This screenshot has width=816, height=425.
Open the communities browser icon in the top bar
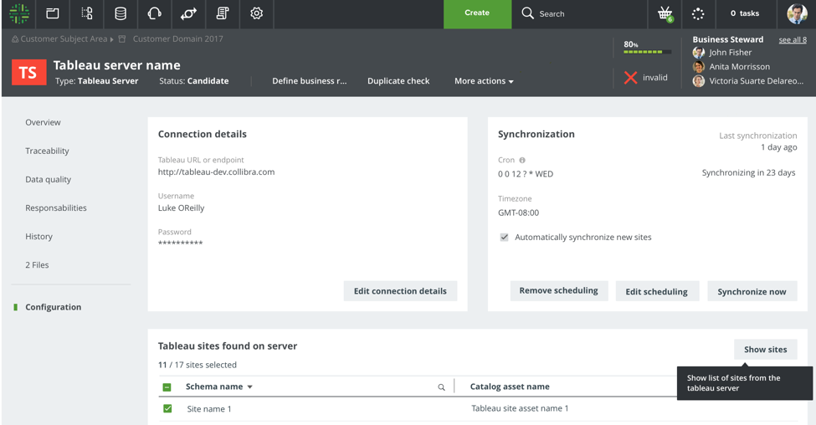[53, 13]
